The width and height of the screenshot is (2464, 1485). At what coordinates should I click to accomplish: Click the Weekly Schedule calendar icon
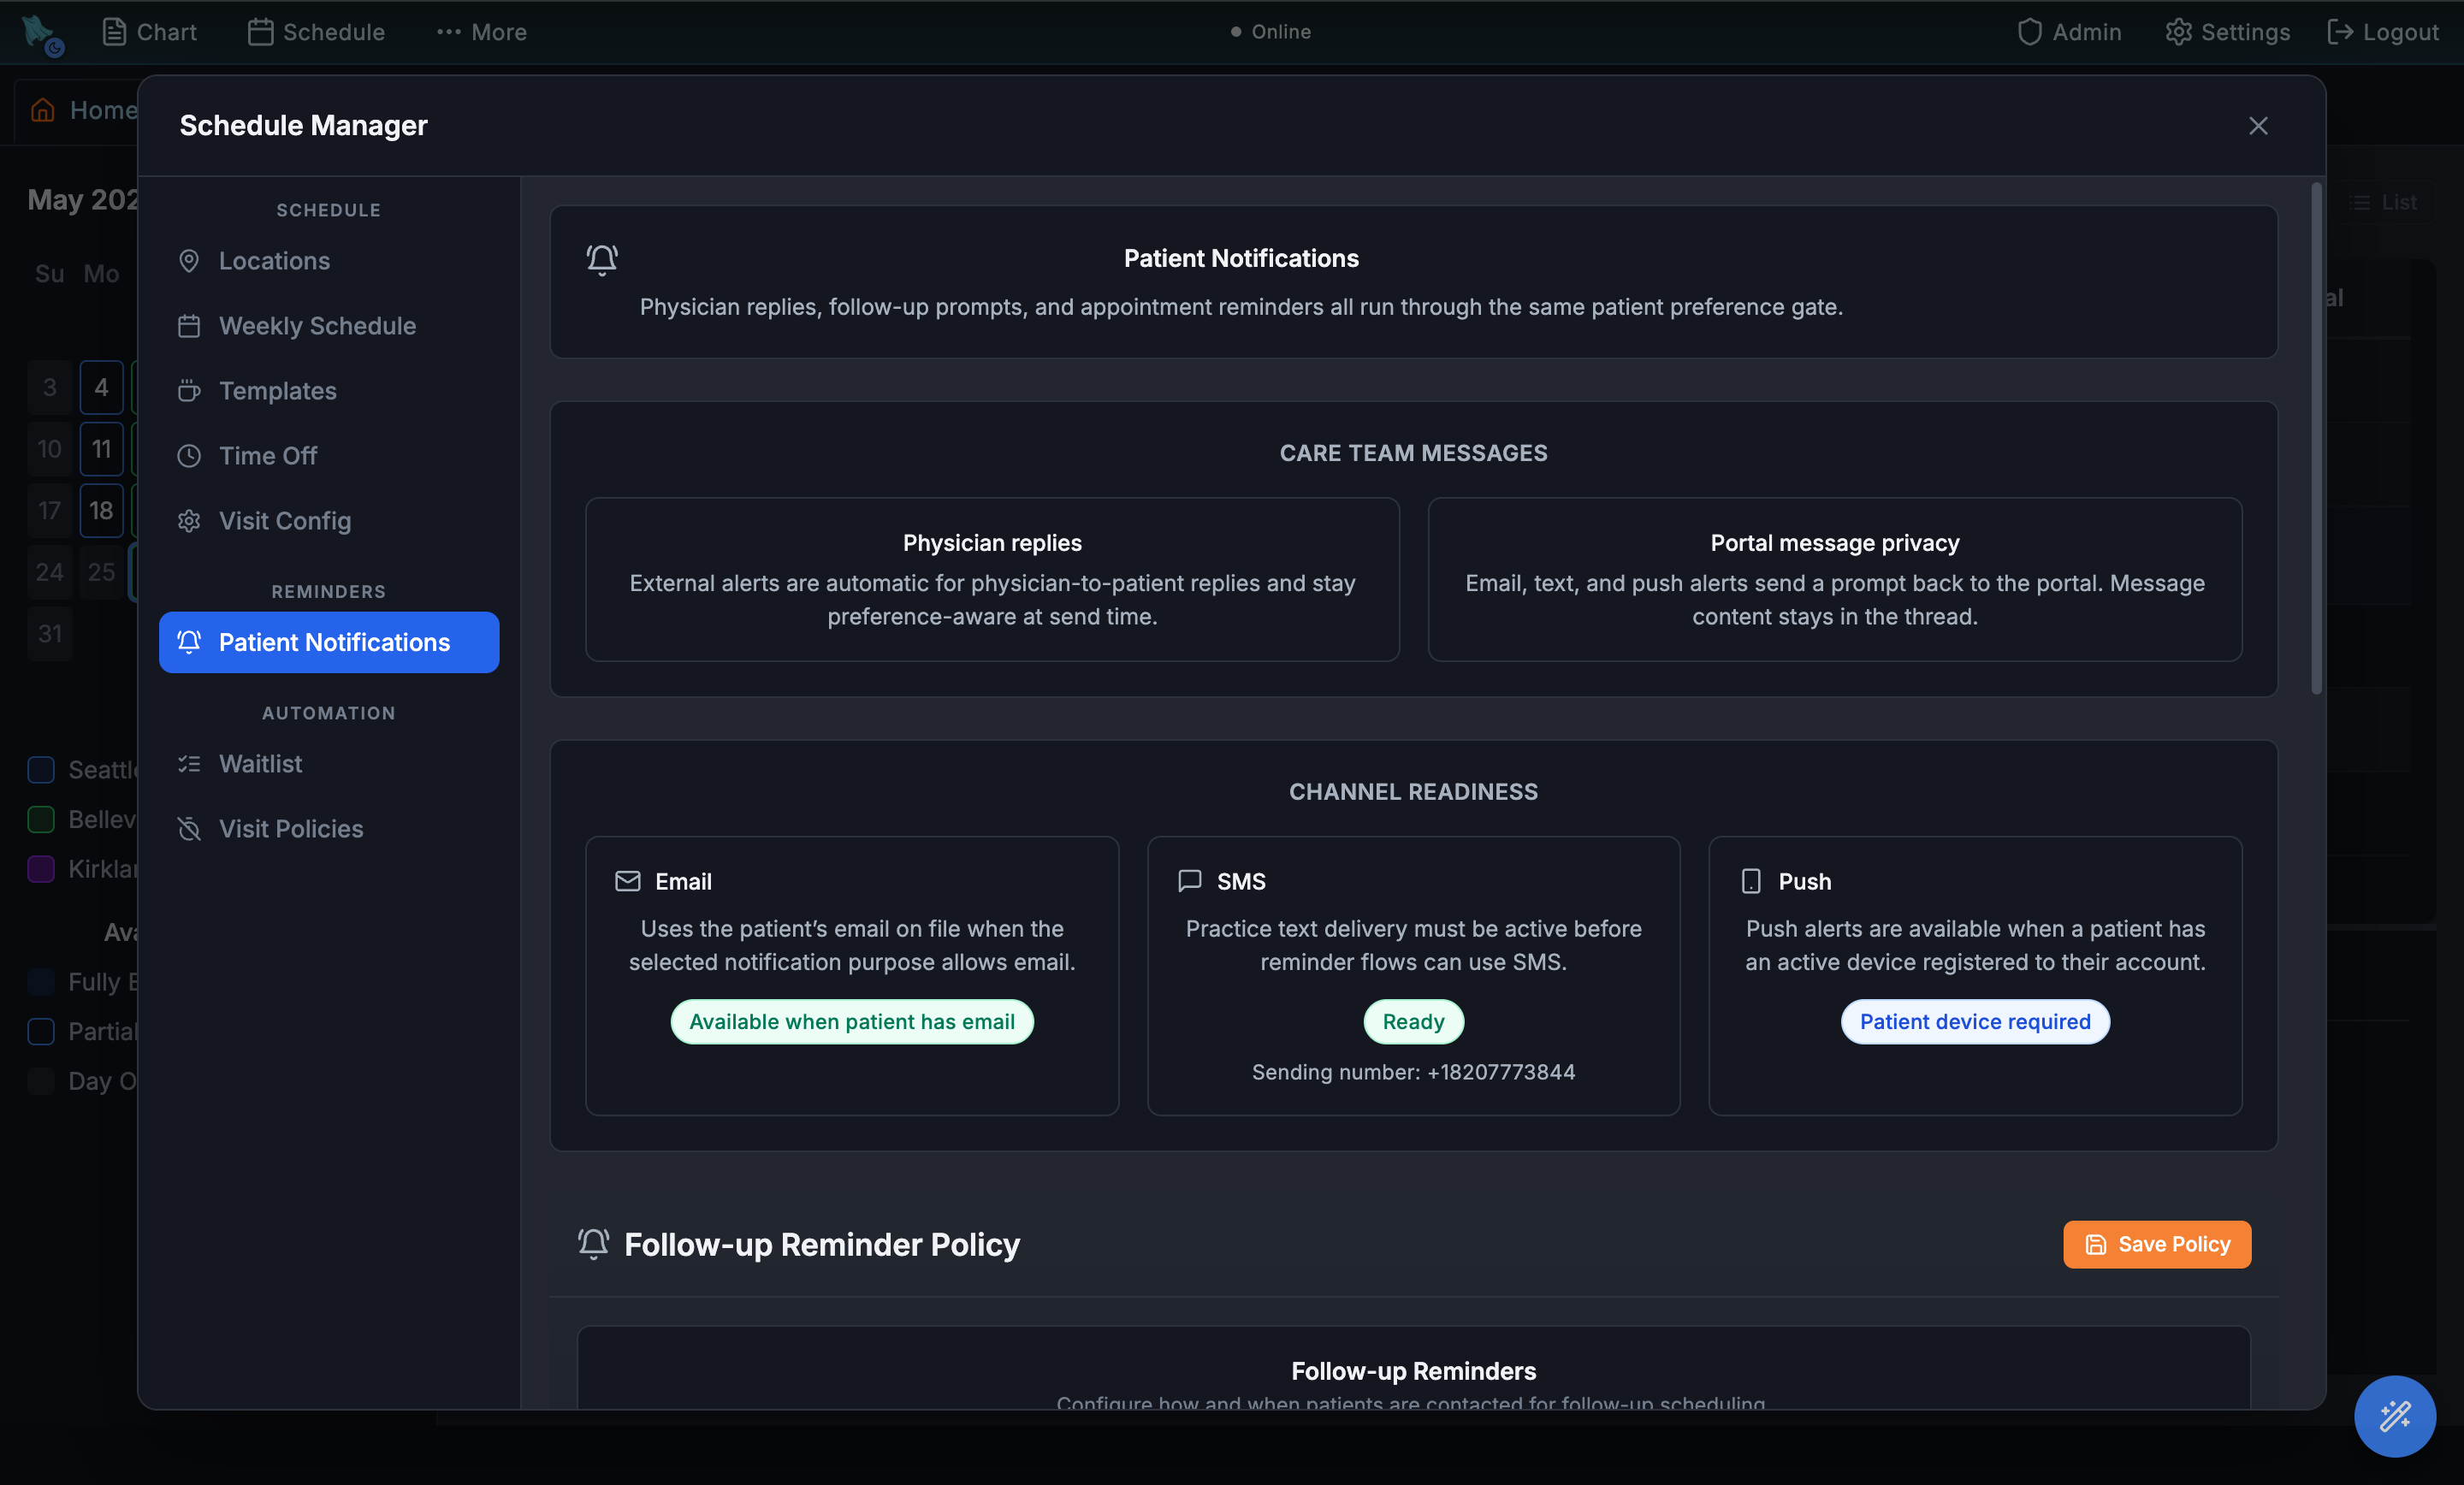(189, 326)
